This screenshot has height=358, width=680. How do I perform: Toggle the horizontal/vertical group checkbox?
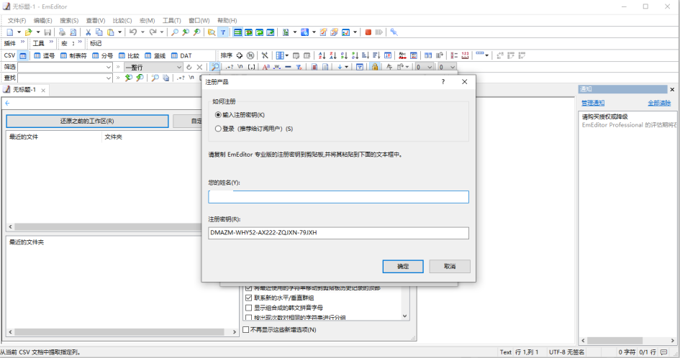tap(248, 298)
